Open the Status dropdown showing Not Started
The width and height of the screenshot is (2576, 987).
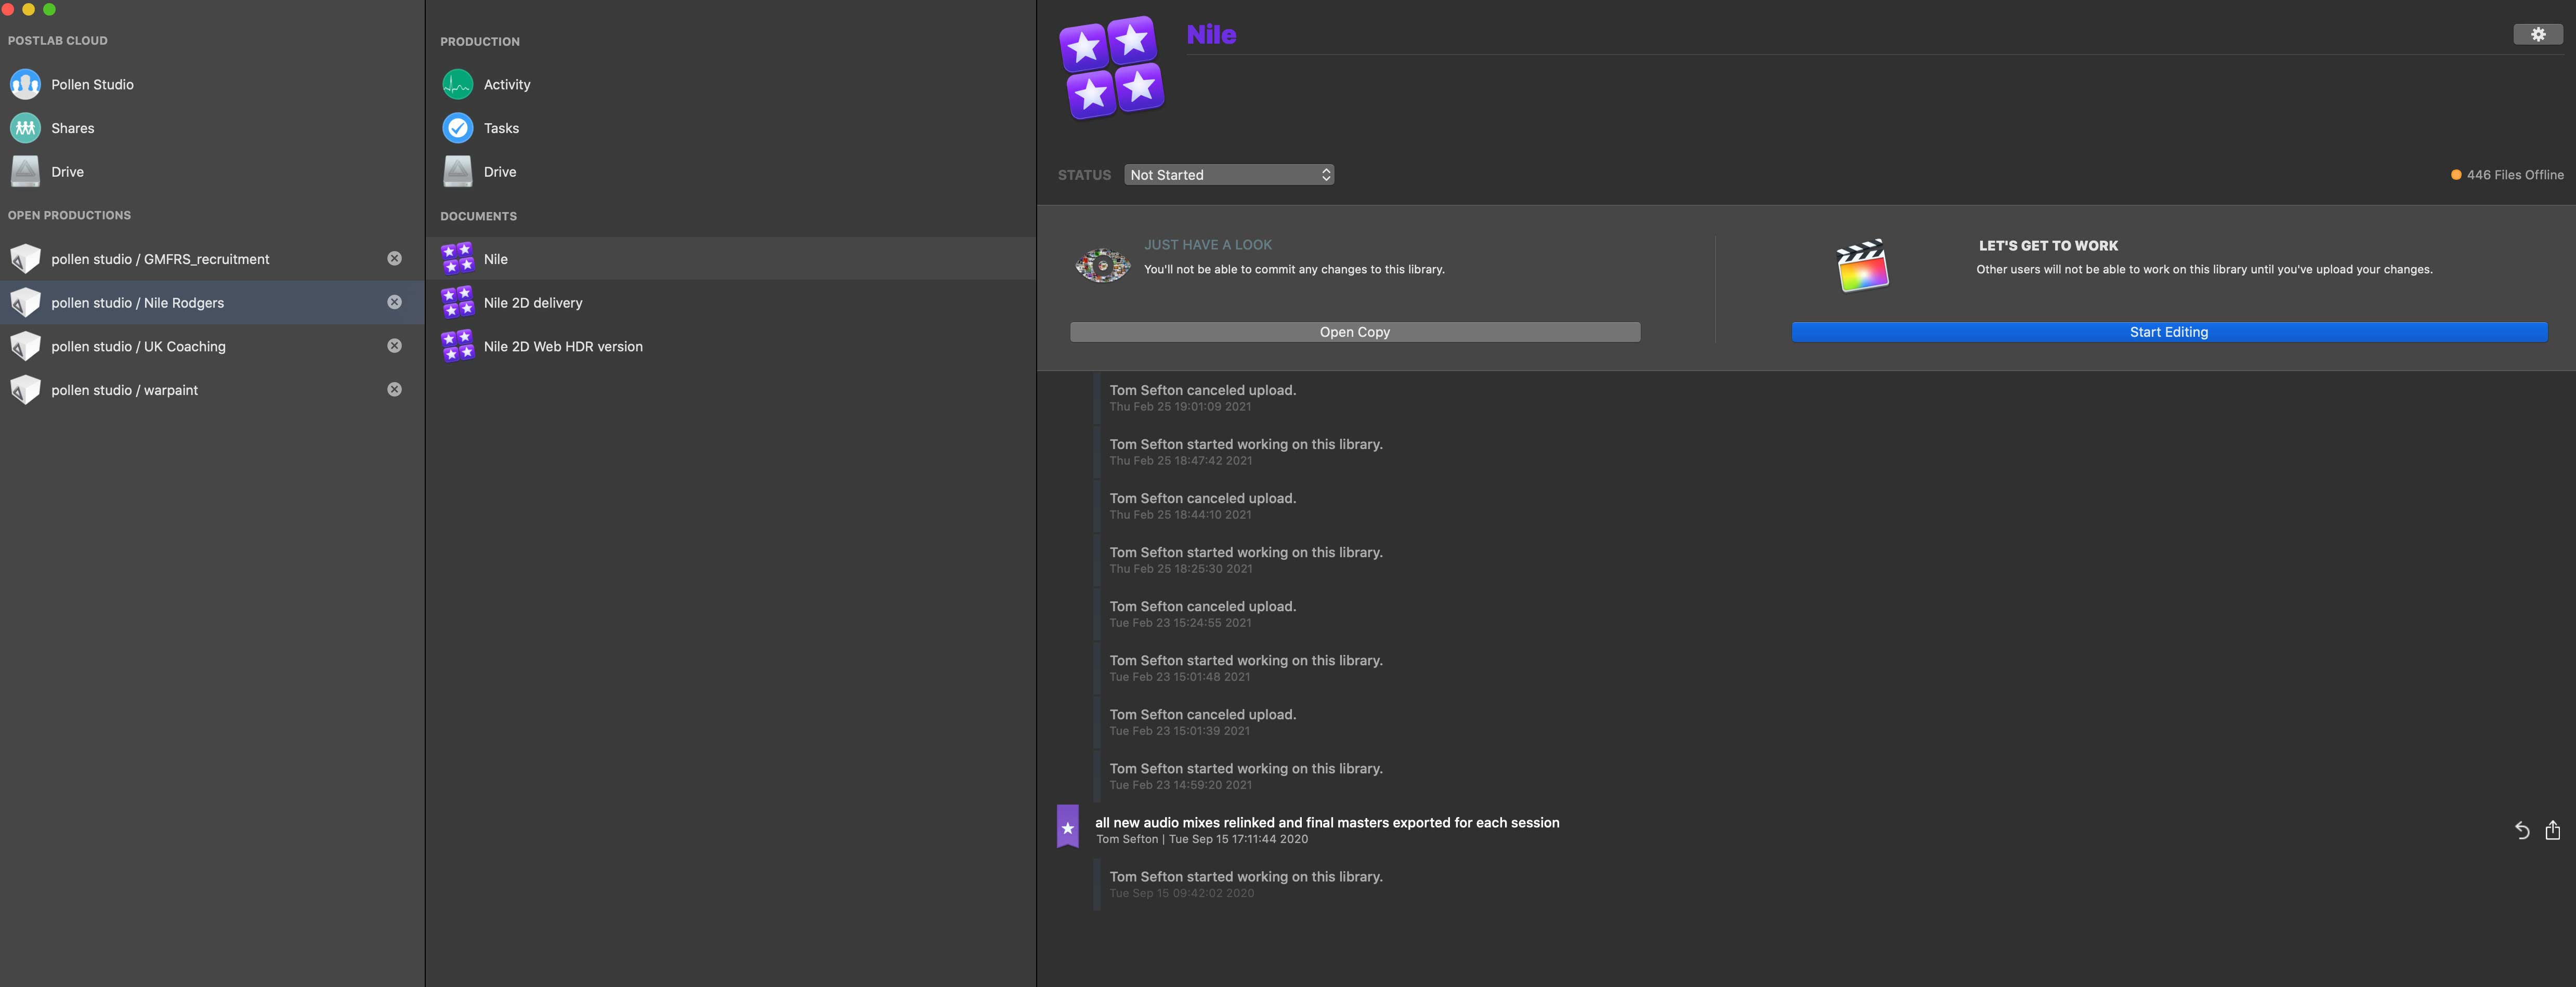tap(1229, 175)
